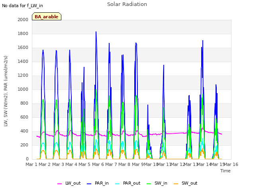Screen dimensions: 255x191
Task: Click the Mar 4 x-axis tick label
Action: coord(71,164)
